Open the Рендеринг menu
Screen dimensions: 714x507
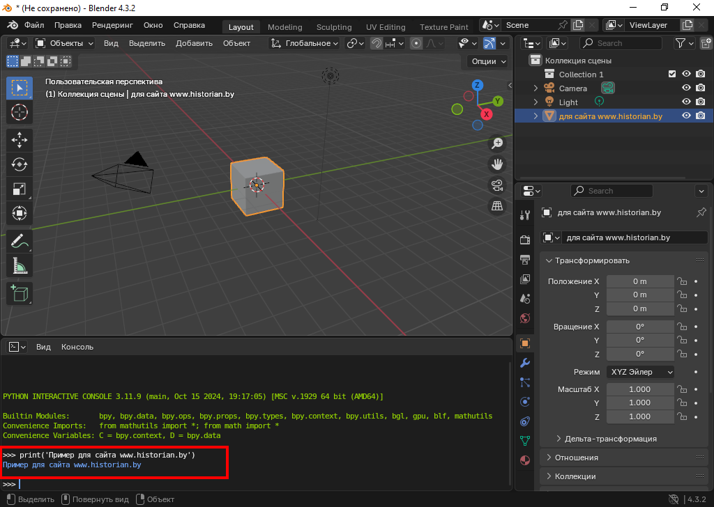(112, 25)
